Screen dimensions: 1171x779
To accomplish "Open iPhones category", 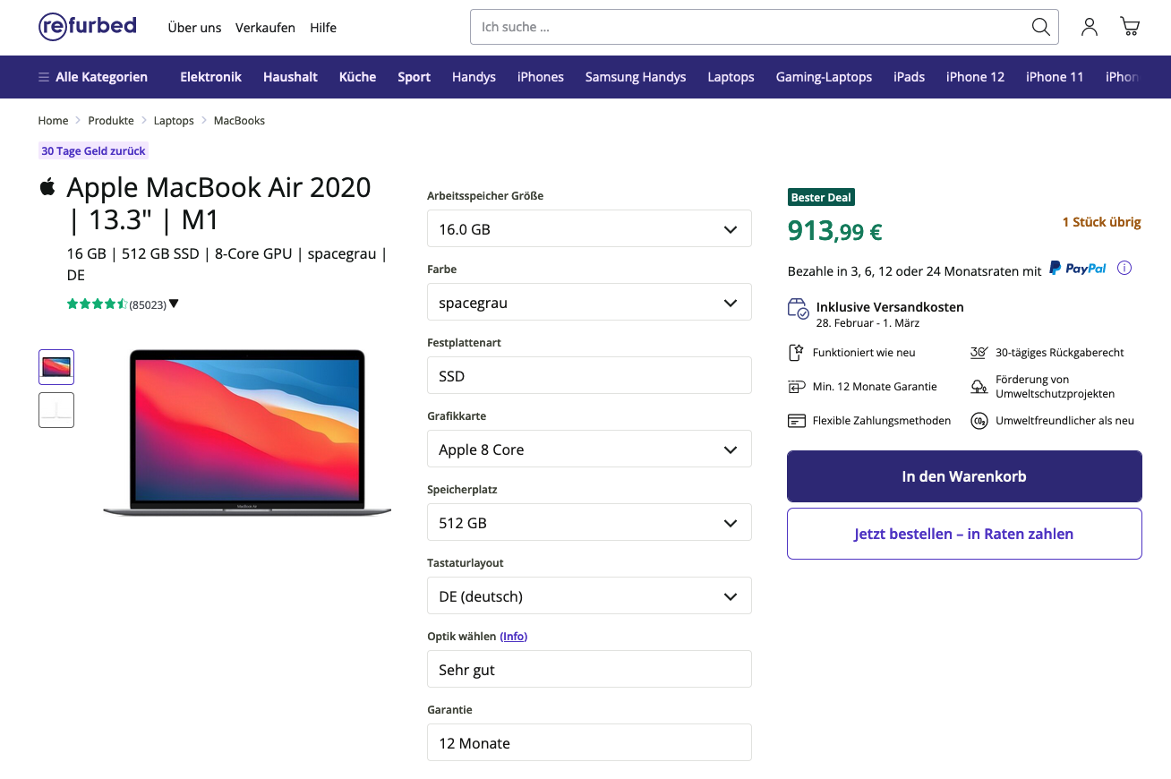I will 541,77.
